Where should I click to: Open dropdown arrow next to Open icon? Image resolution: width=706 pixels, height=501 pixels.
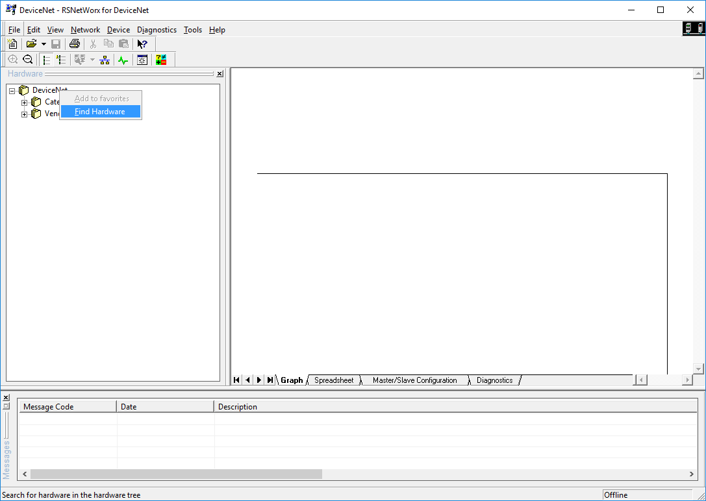pyautogui.click(x=44, y=44)
